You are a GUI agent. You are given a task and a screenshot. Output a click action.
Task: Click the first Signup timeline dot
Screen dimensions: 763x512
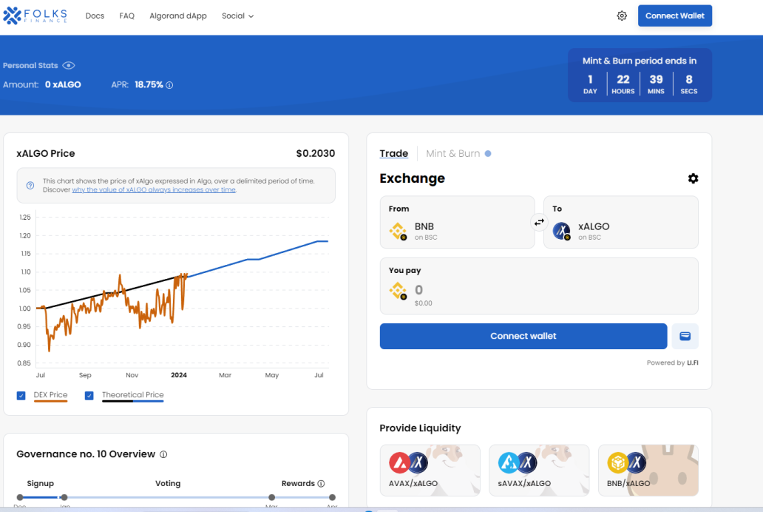(20, 497)
